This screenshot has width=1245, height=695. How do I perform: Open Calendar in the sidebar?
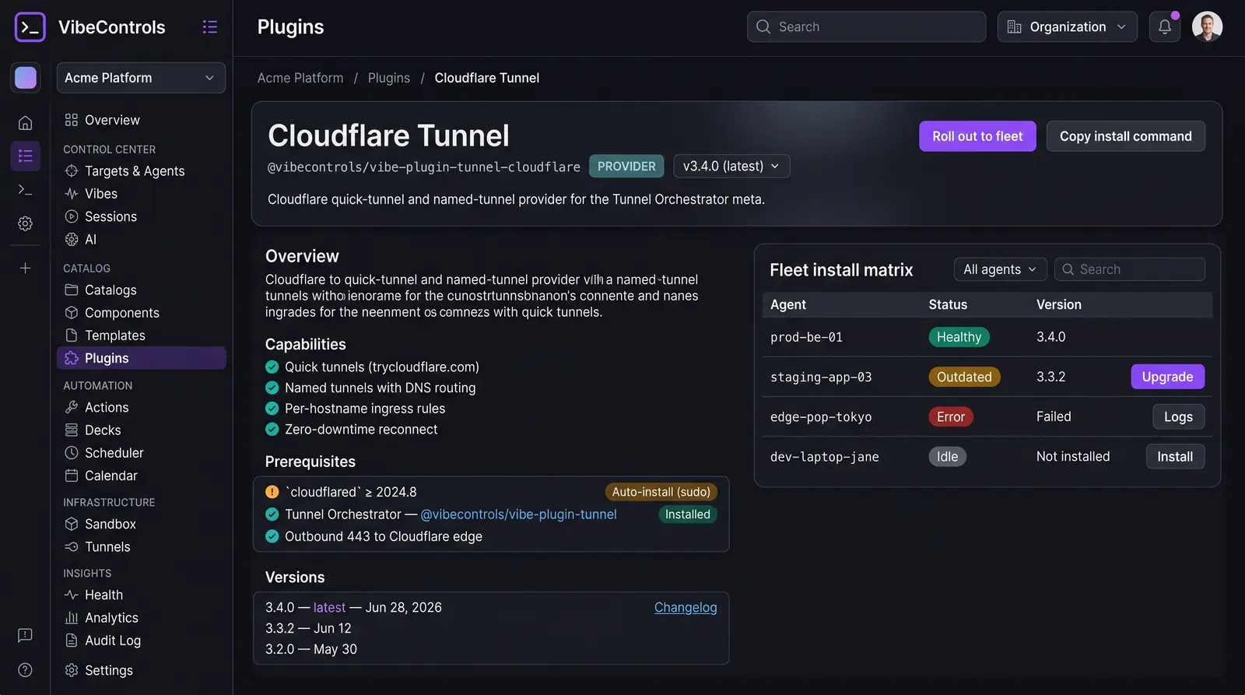110,476
